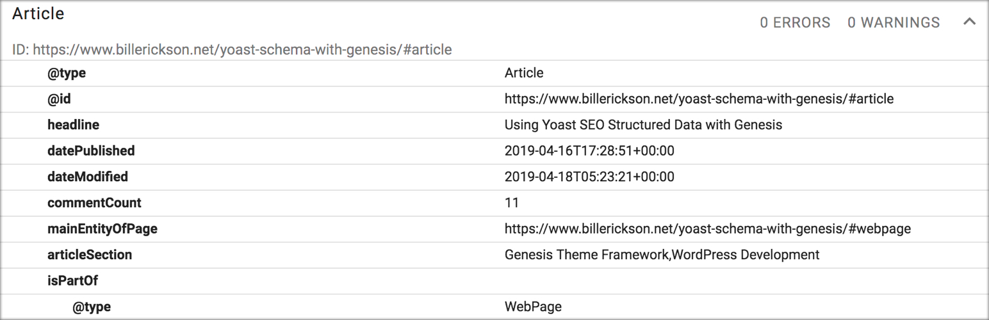Select the 0 WARNINGS label
989x320 pixels.
(894, 22)
